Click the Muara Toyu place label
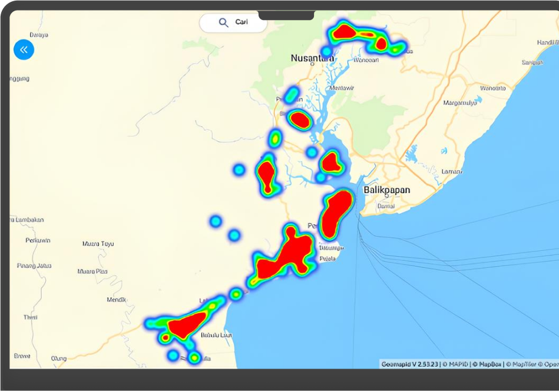Viewport: 559px width, 391px height. [98, 243]
